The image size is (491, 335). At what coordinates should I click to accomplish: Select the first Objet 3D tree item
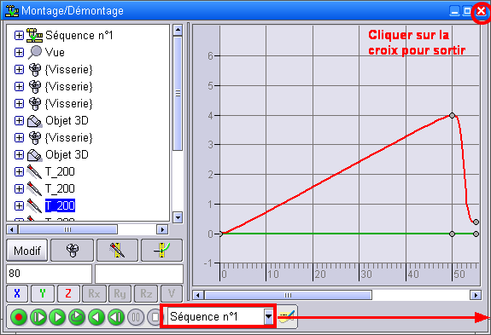[x=67, y=121]
